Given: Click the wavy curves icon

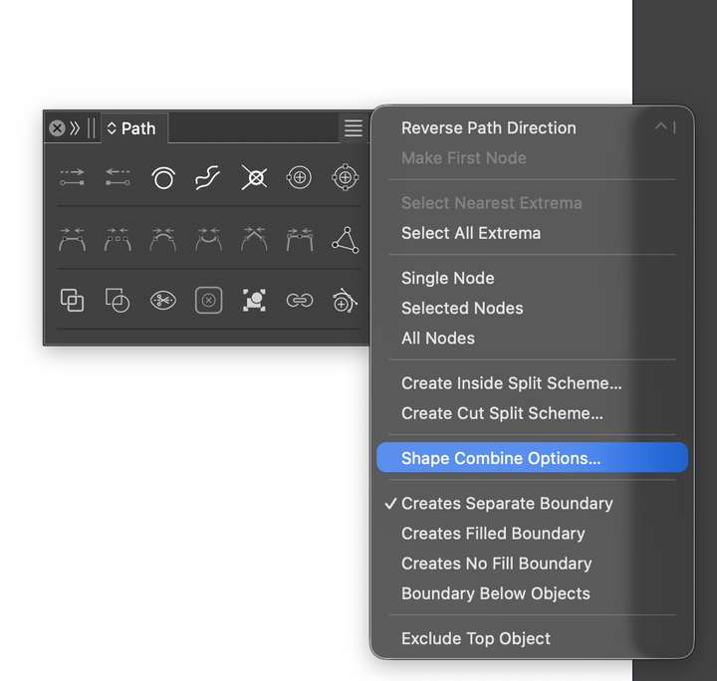Looking at the screenshot, I should [208, 178].
